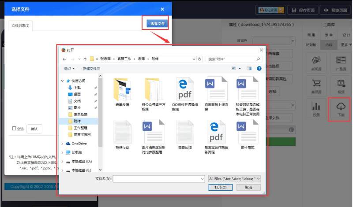Switch to the 表单 toolbox tab
Image resolution: width=353 pixels, height=207 pixels.
(329, 35)
